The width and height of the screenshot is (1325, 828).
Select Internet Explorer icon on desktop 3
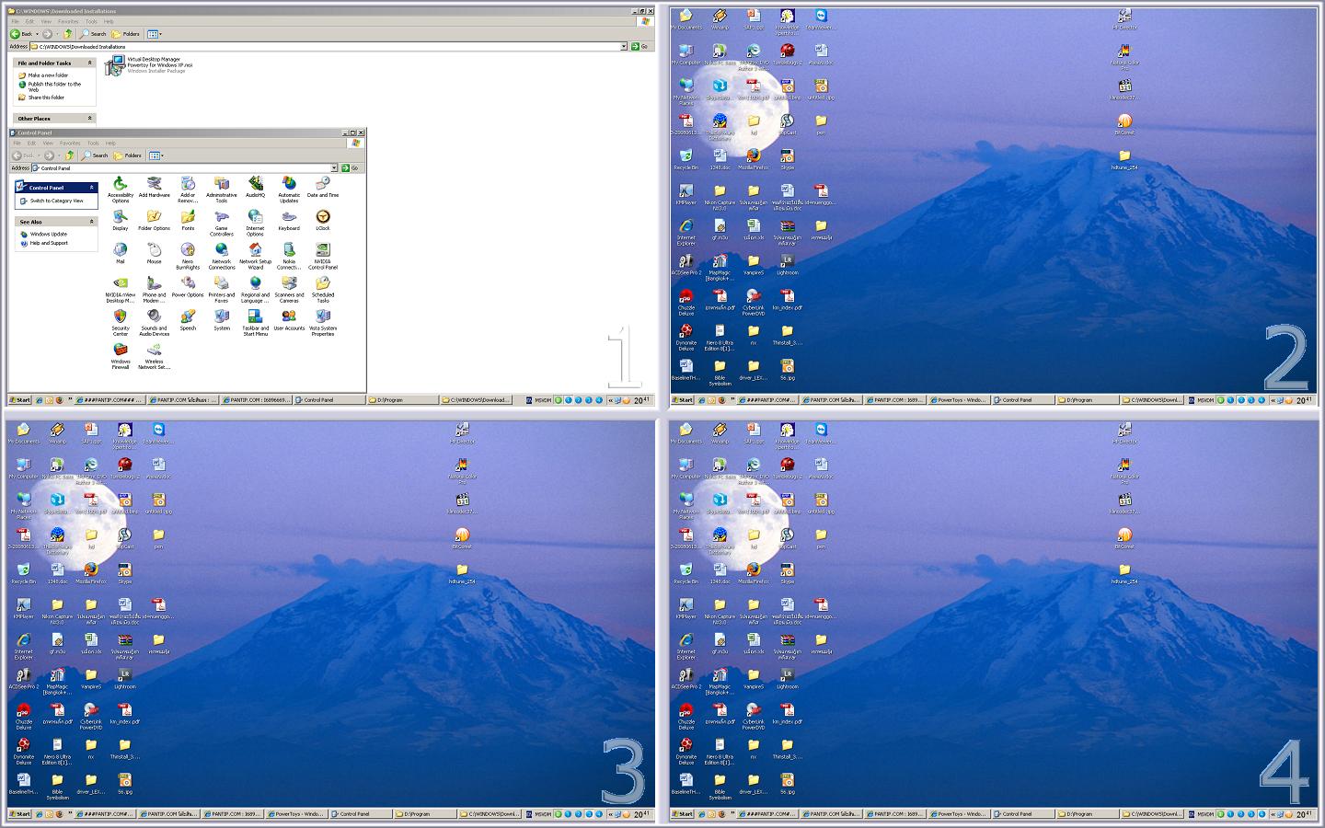[24, 645]
